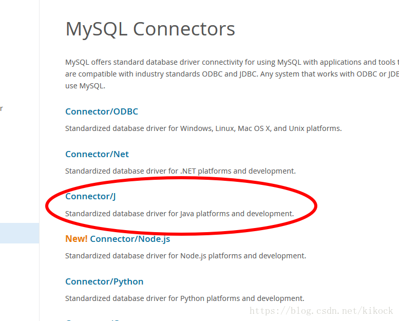Viewport: 399px width, 321px height.
Task: Open the Connector/J link
Action: pos(90,196)
